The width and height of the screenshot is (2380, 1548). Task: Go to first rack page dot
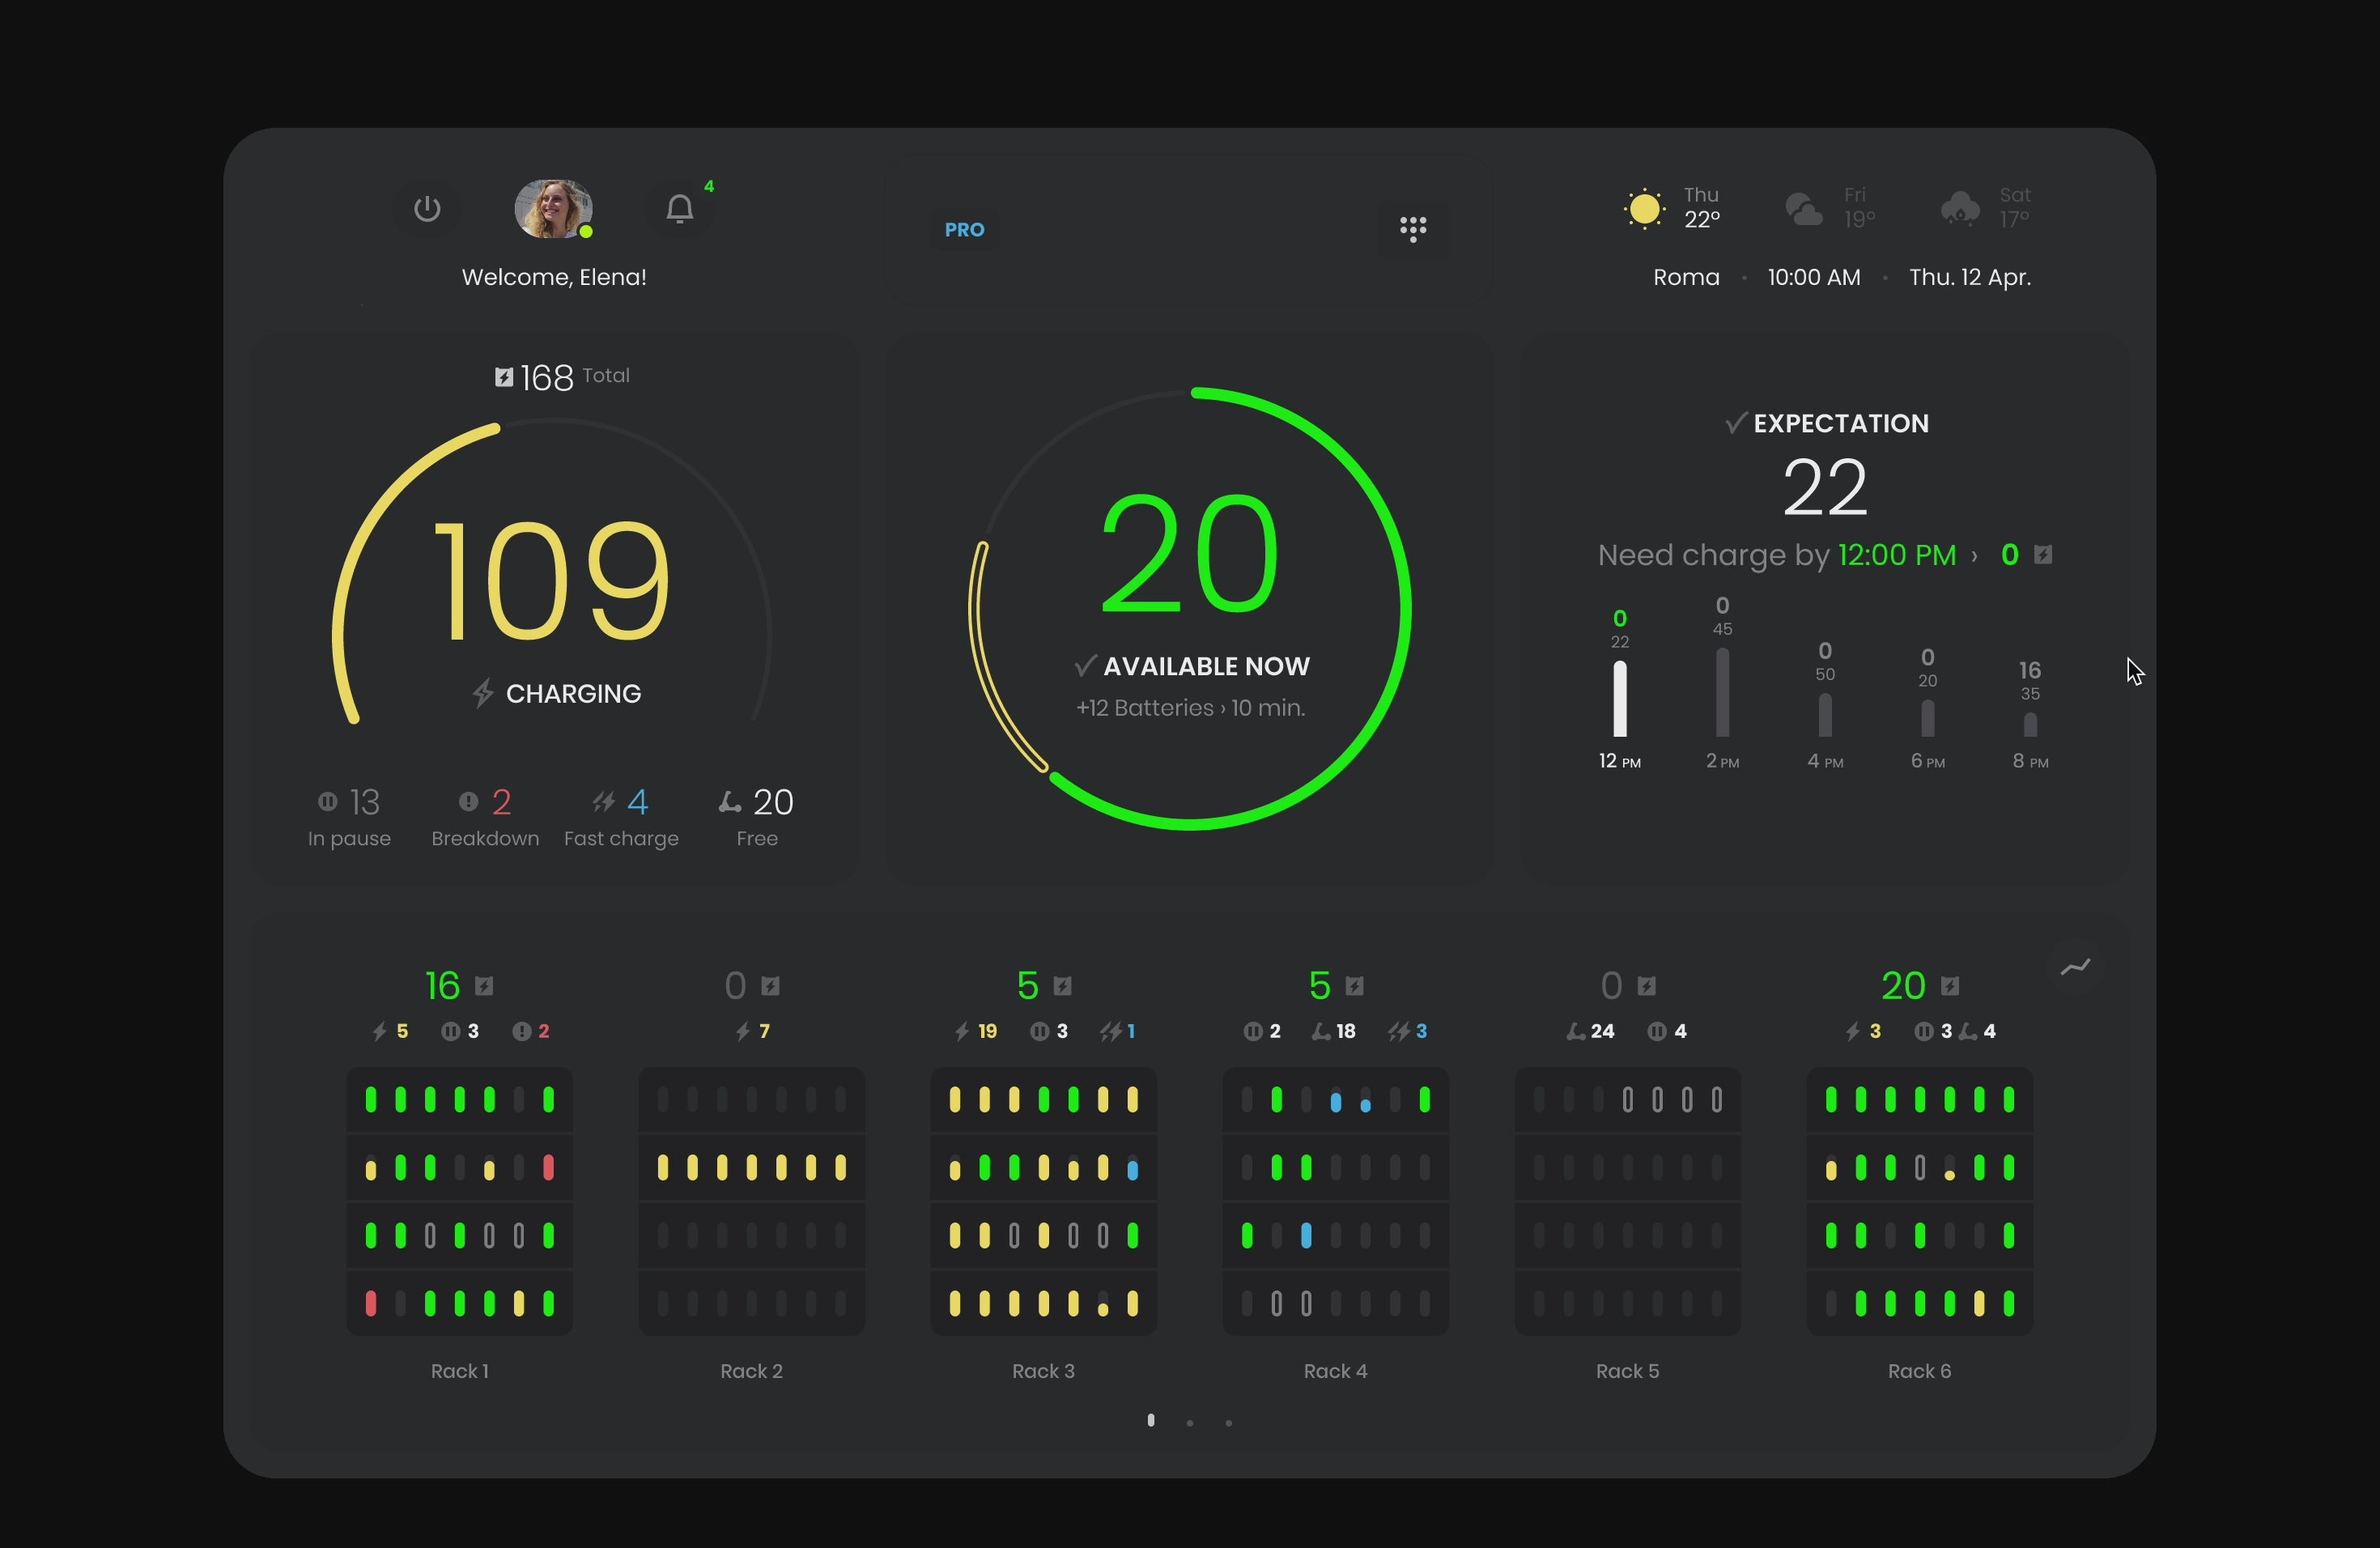click(1151, 1420)
